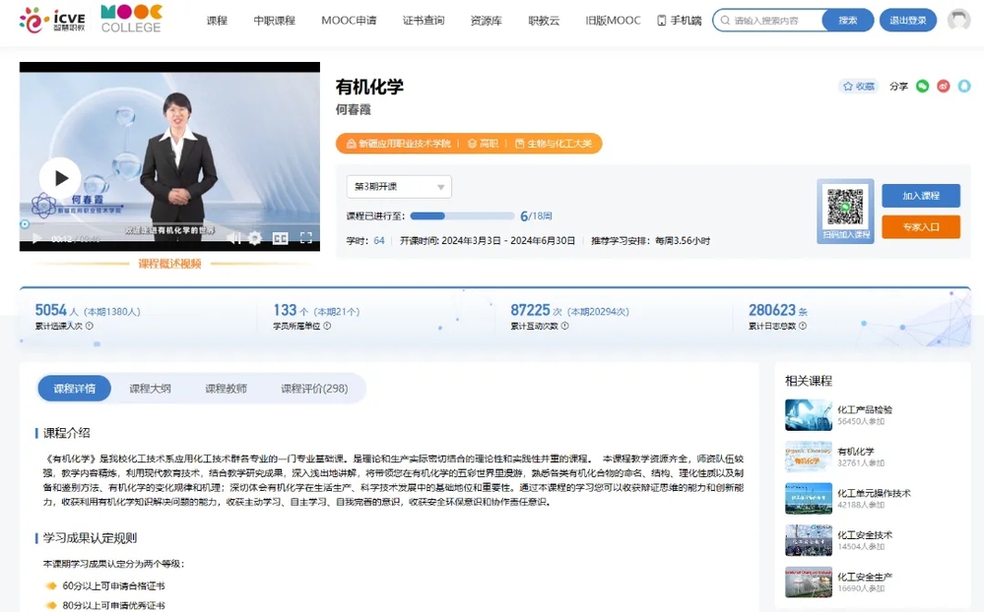
Task: Open the 手机端 mobile menu
Action: (679, 21)
